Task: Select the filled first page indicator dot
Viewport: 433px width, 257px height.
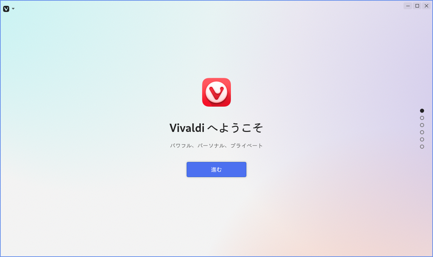Action: point(422,111)
